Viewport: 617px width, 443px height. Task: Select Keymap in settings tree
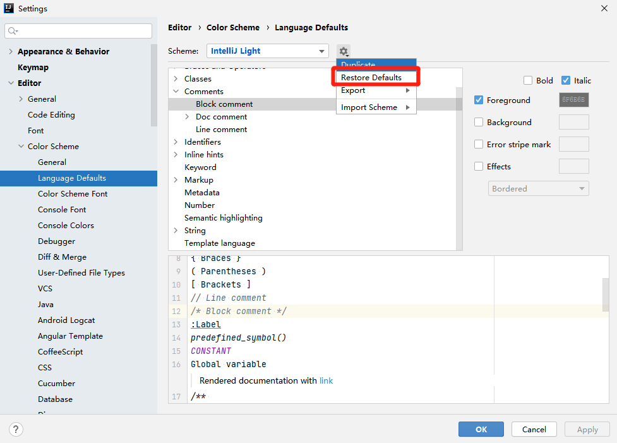pos(33,68)
